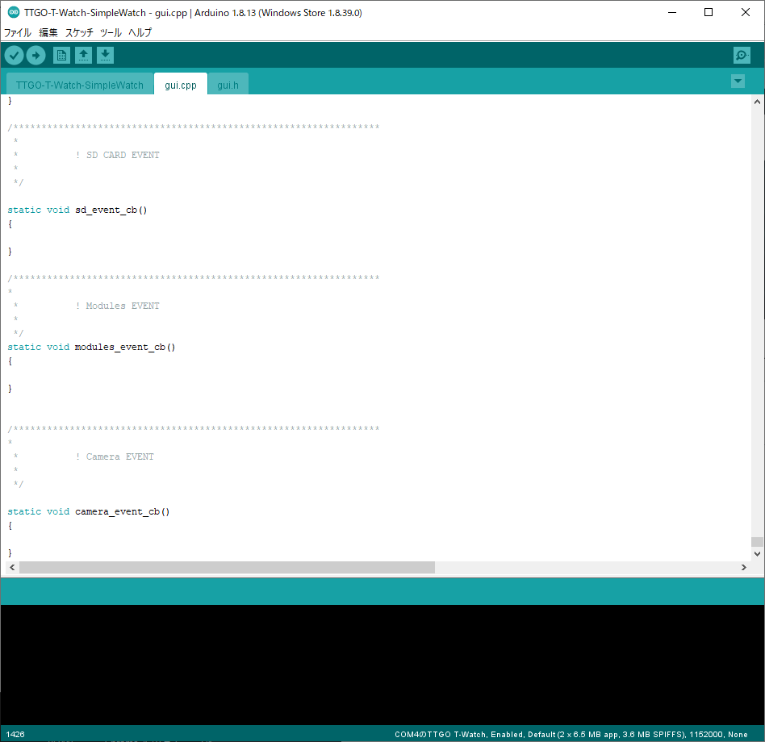Image resolution: width=765 pixels, height=742 pixels.
Task: Click the vertical scrollbar thumb
Action: tap(757, 542)
